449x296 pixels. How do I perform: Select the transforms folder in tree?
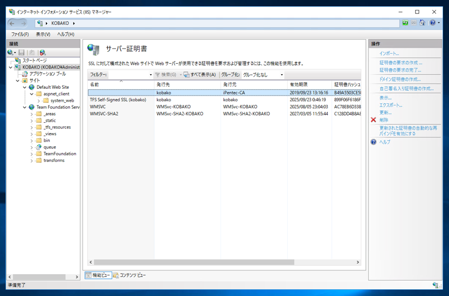pos(54,161)
